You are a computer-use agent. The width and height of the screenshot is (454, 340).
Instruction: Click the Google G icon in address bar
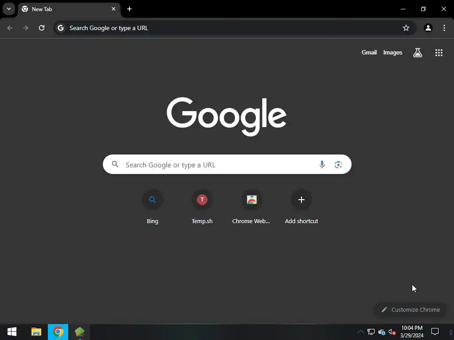(x=60, y=28)
